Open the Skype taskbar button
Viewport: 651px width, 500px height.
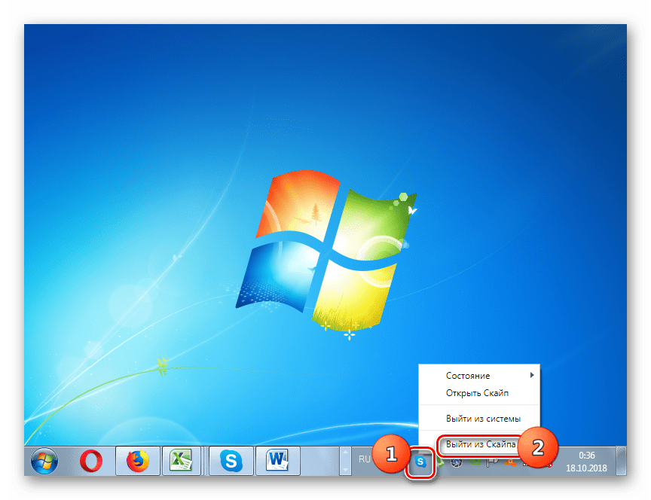(231, 461)
